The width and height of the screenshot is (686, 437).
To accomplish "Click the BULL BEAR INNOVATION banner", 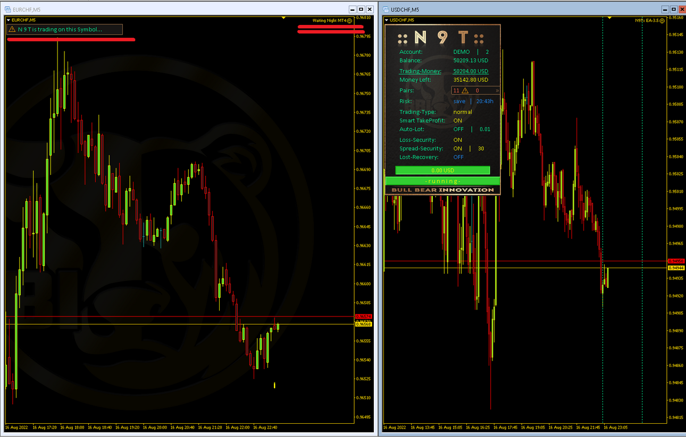I will click(x=442, y=190).
